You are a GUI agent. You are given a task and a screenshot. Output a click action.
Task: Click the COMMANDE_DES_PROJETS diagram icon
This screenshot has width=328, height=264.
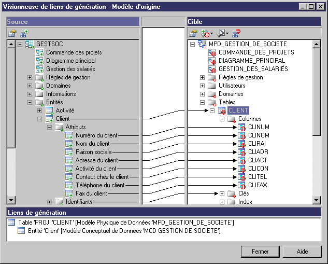point(212,52)
